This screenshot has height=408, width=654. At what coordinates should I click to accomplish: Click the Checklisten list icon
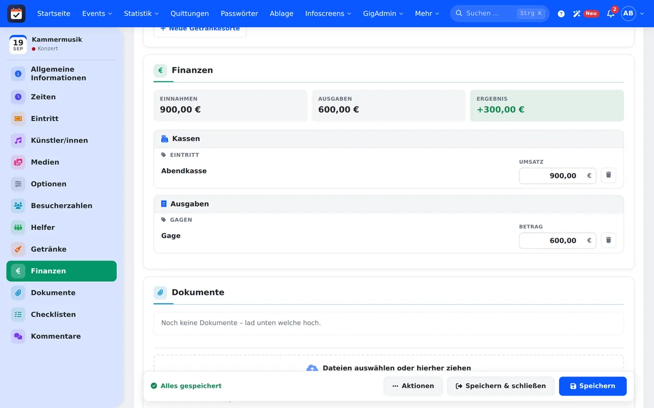pos(19,314)
